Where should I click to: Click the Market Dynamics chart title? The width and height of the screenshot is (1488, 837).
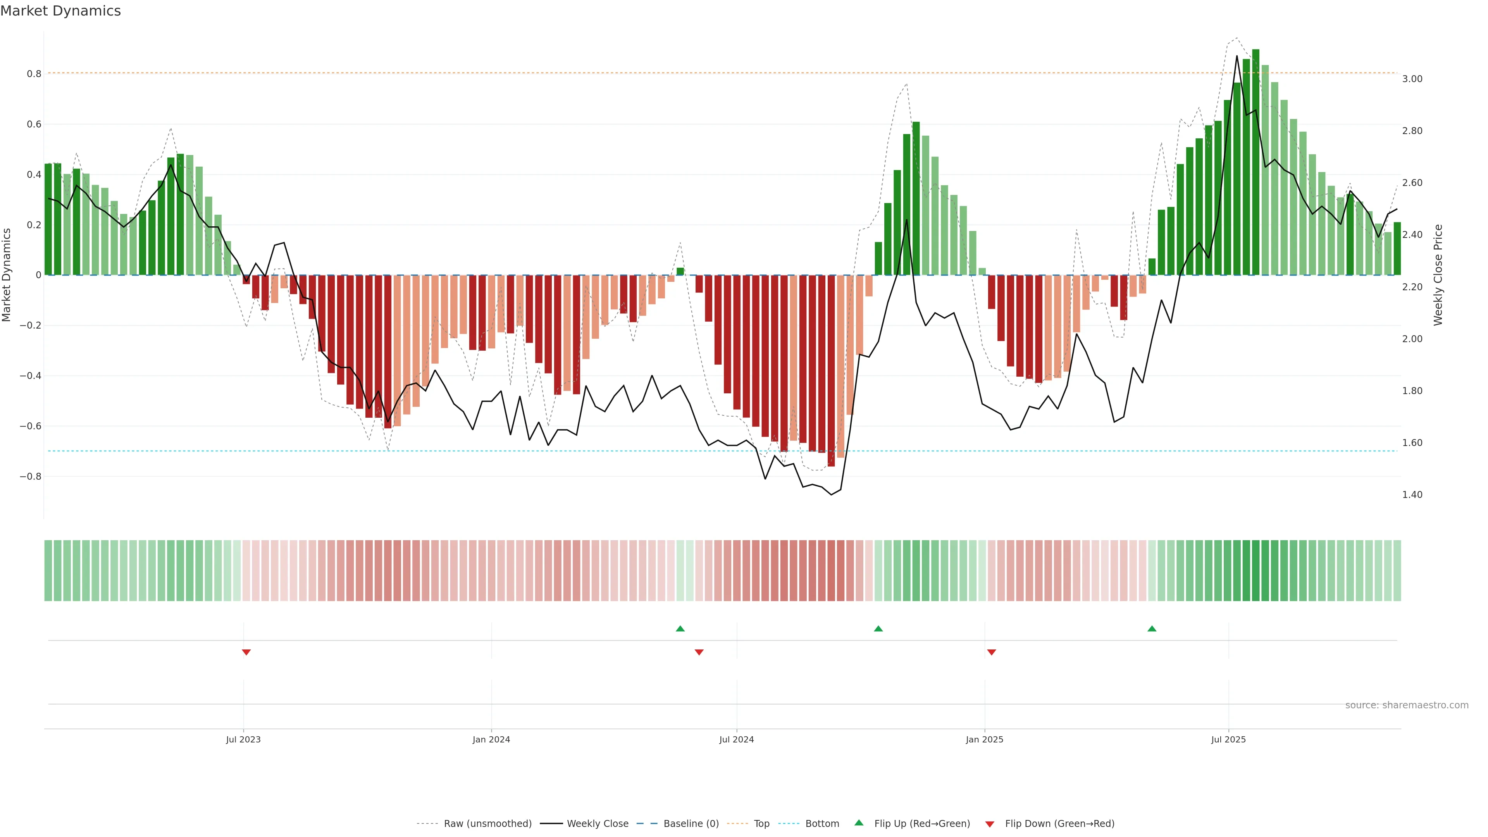pyautogui.click(x=61, y=11)
